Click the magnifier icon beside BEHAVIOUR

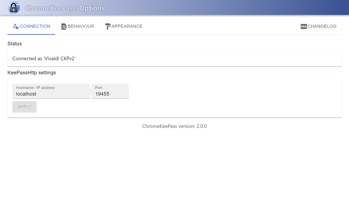coord(64,26)
